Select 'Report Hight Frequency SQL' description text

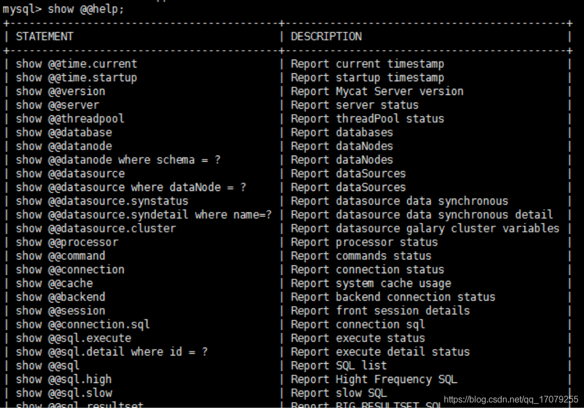pos(374,379)
